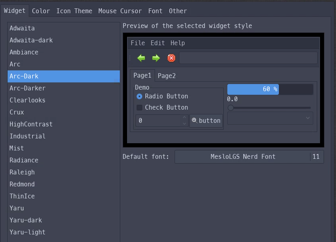Pick the Radiance theme

click(x=64, y=160)
